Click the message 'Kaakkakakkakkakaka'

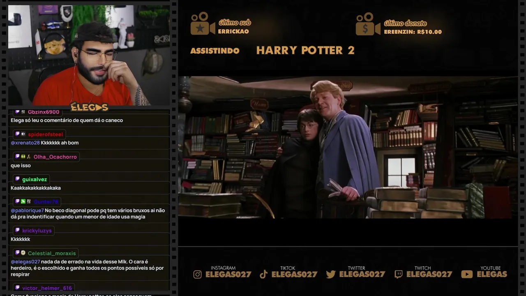36,188
